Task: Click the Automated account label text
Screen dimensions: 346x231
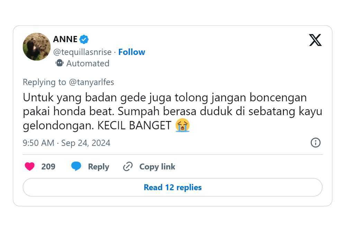Action: (x=88, y=64)
